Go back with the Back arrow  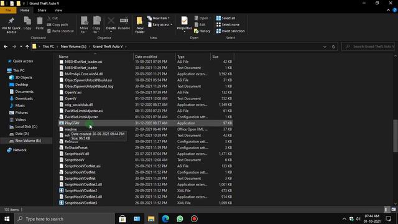pos(6,47)
